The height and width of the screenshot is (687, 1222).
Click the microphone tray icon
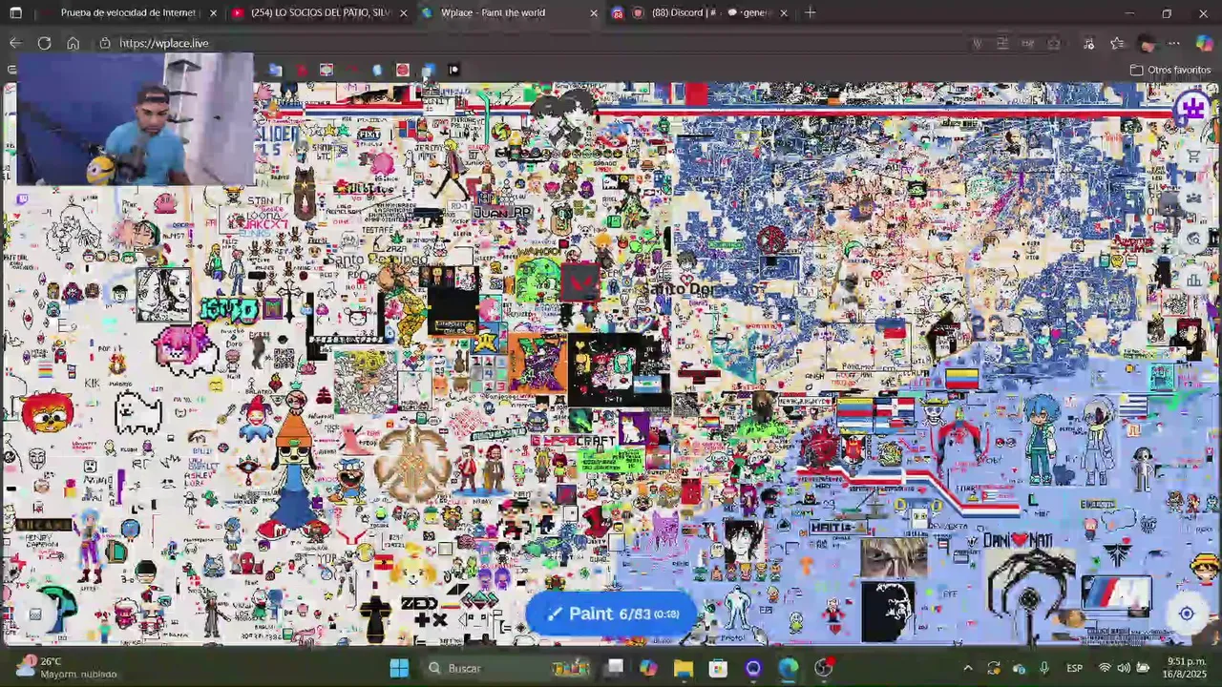click(x=1044, y=668)
